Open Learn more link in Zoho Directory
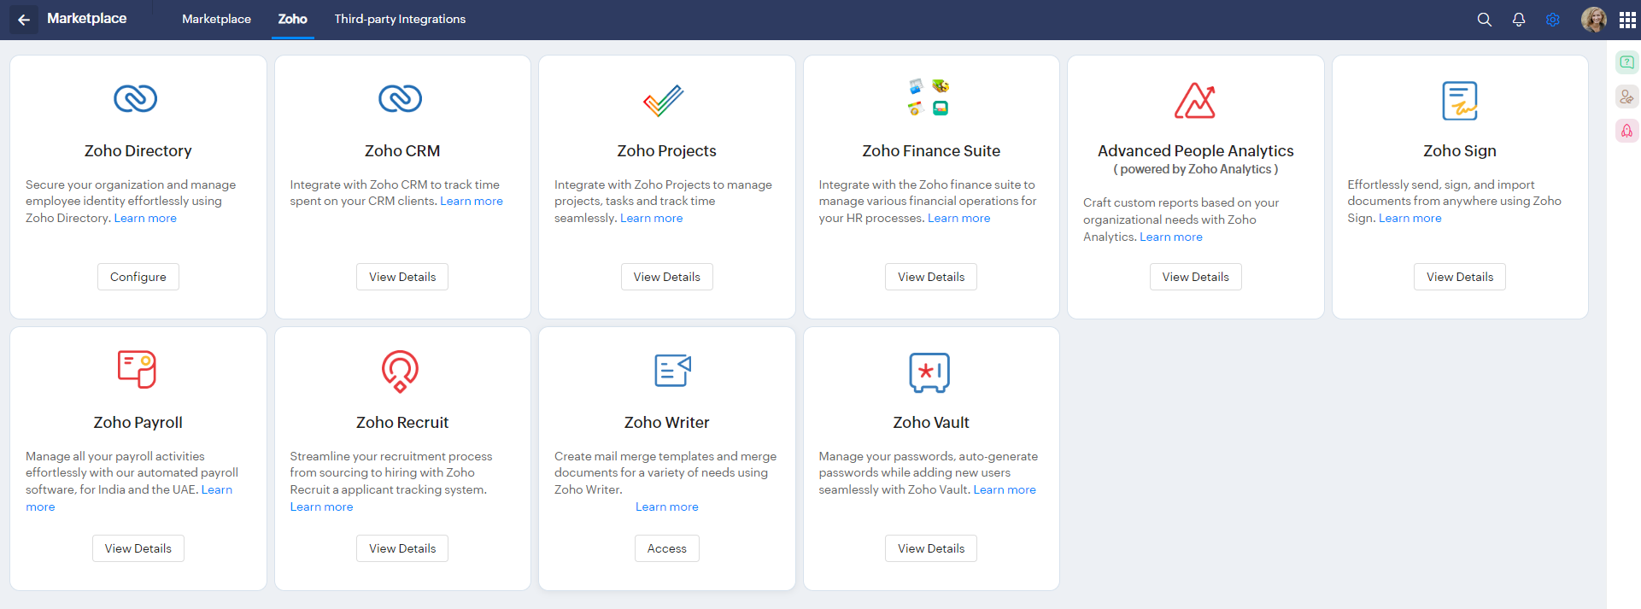Screen dimensions: 1641x609 coord(145,218)
